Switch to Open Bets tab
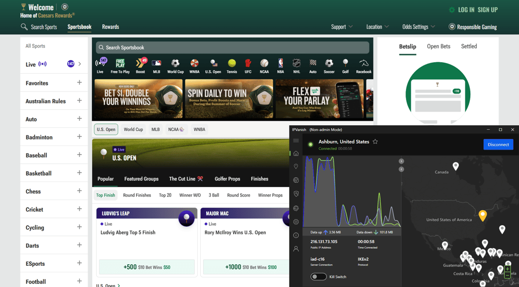519x287 pixels. click(438, 46)
